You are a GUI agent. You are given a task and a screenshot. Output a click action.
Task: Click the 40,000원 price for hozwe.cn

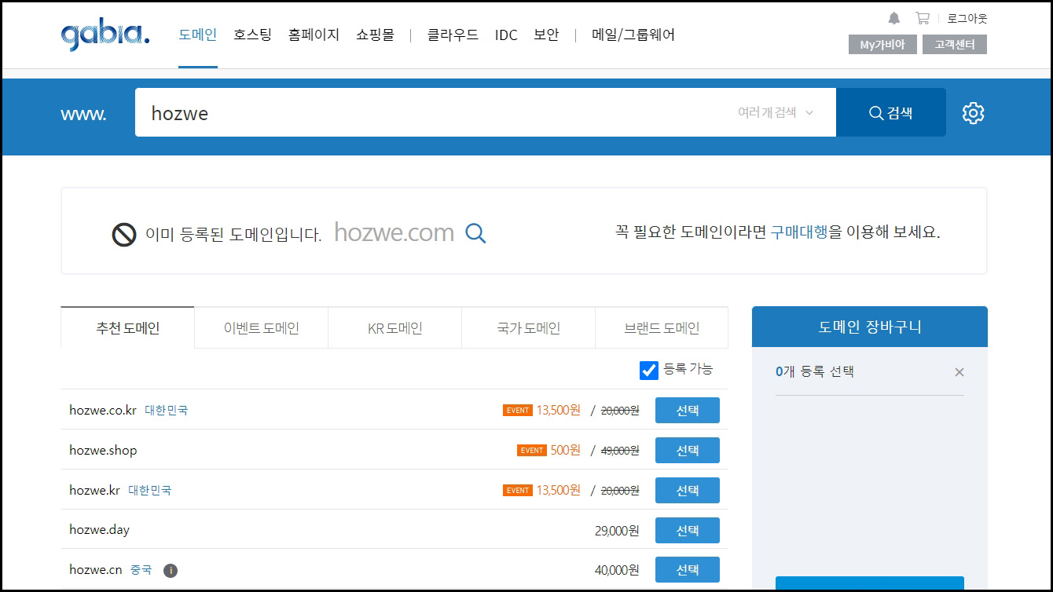pyautogui.click(x=617, y=571)
